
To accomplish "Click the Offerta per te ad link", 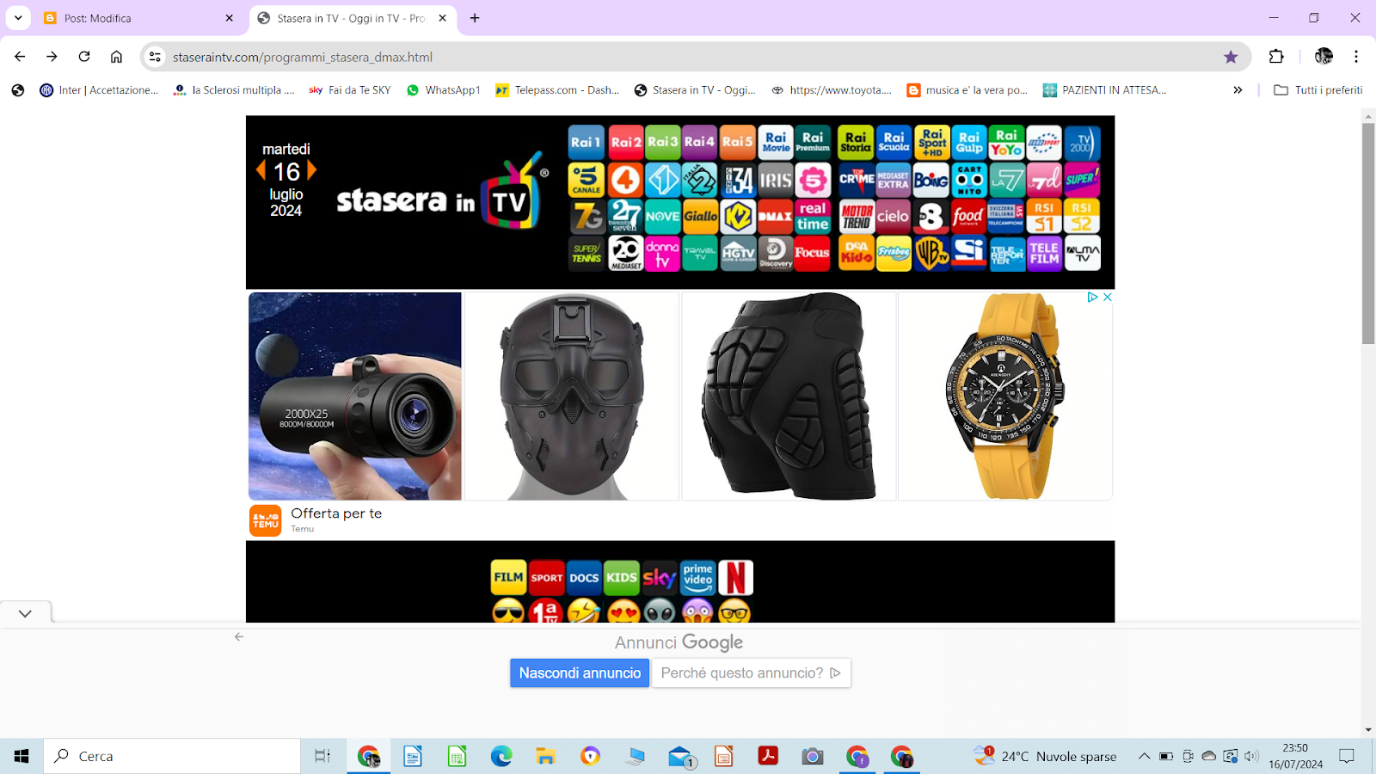I will click(x=336, y=513).
